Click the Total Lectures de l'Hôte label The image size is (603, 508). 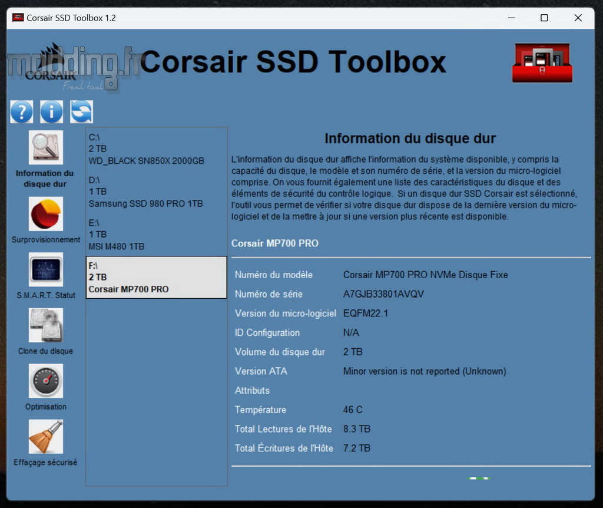pyautogui.click(x=283, y=428)
